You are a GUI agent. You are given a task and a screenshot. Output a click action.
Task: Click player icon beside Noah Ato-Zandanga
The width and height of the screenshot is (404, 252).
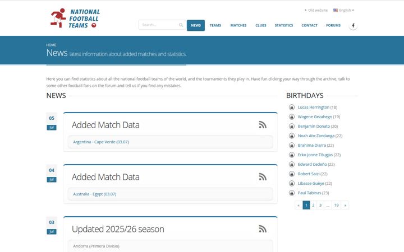[292, 136]
